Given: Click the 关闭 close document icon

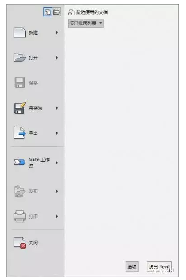Looking at the screenshot, I should tap(20, 243).
